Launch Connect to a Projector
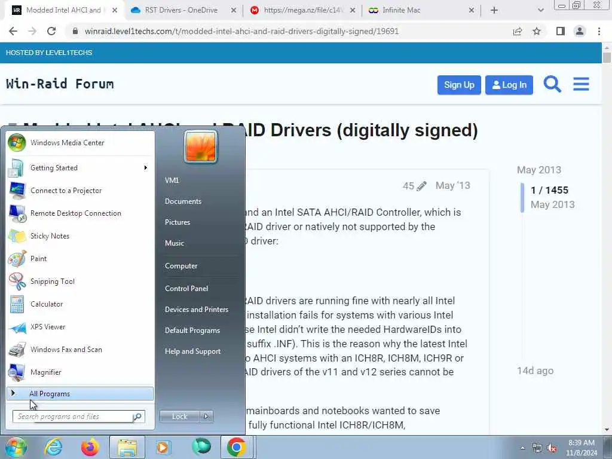The width and height of the screenshot is (612, 459). tap(80, 191)
